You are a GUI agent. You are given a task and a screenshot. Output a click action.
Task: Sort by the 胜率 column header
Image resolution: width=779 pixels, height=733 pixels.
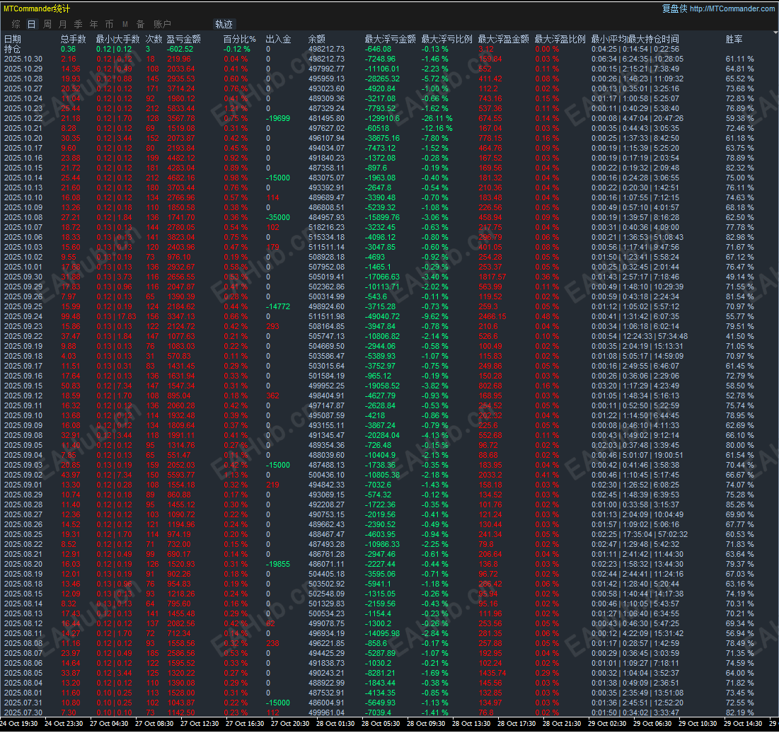[x=734, y=39]
